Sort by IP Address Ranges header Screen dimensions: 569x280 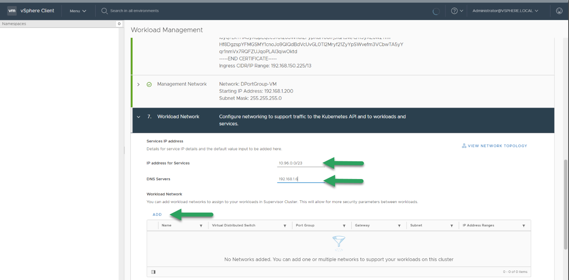pos(479,226)
